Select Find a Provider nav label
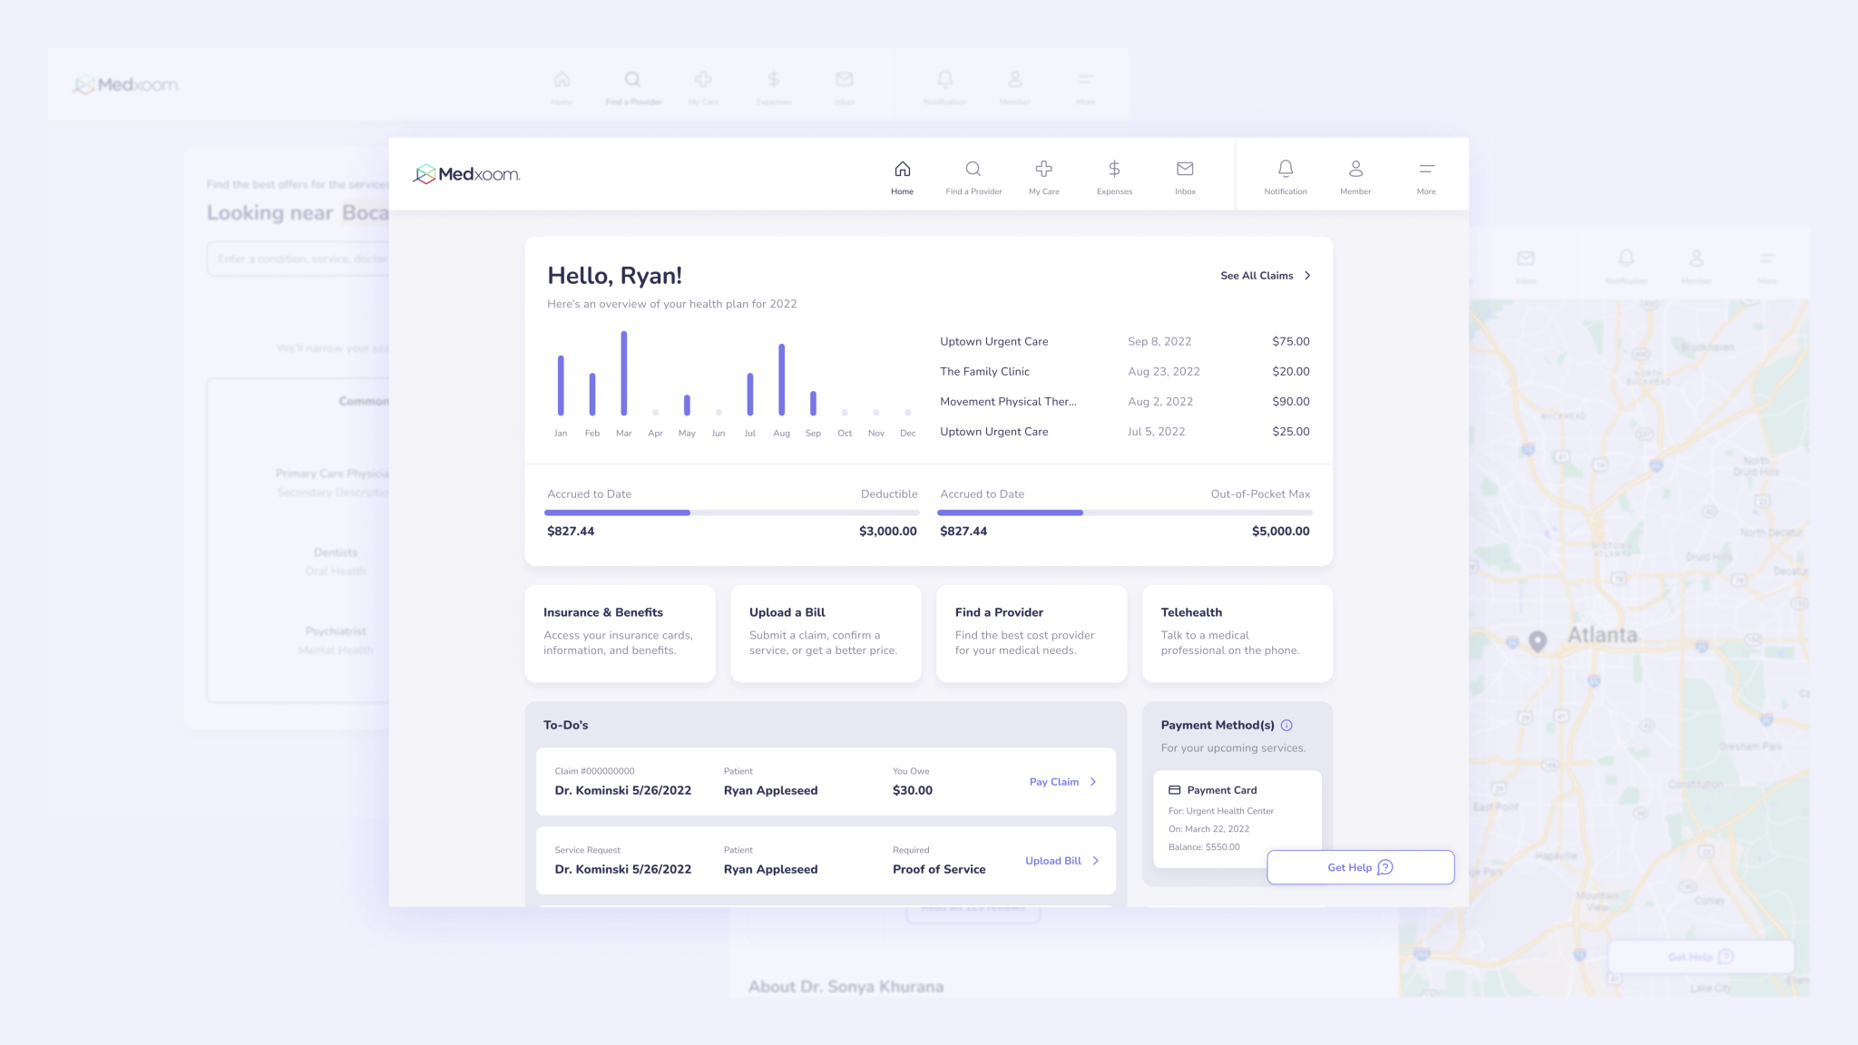 (x=973, y=191)
